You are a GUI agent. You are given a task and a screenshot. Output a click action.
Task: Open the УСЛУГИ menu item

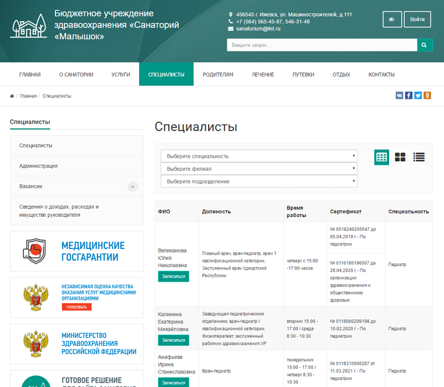click(120, 75)
